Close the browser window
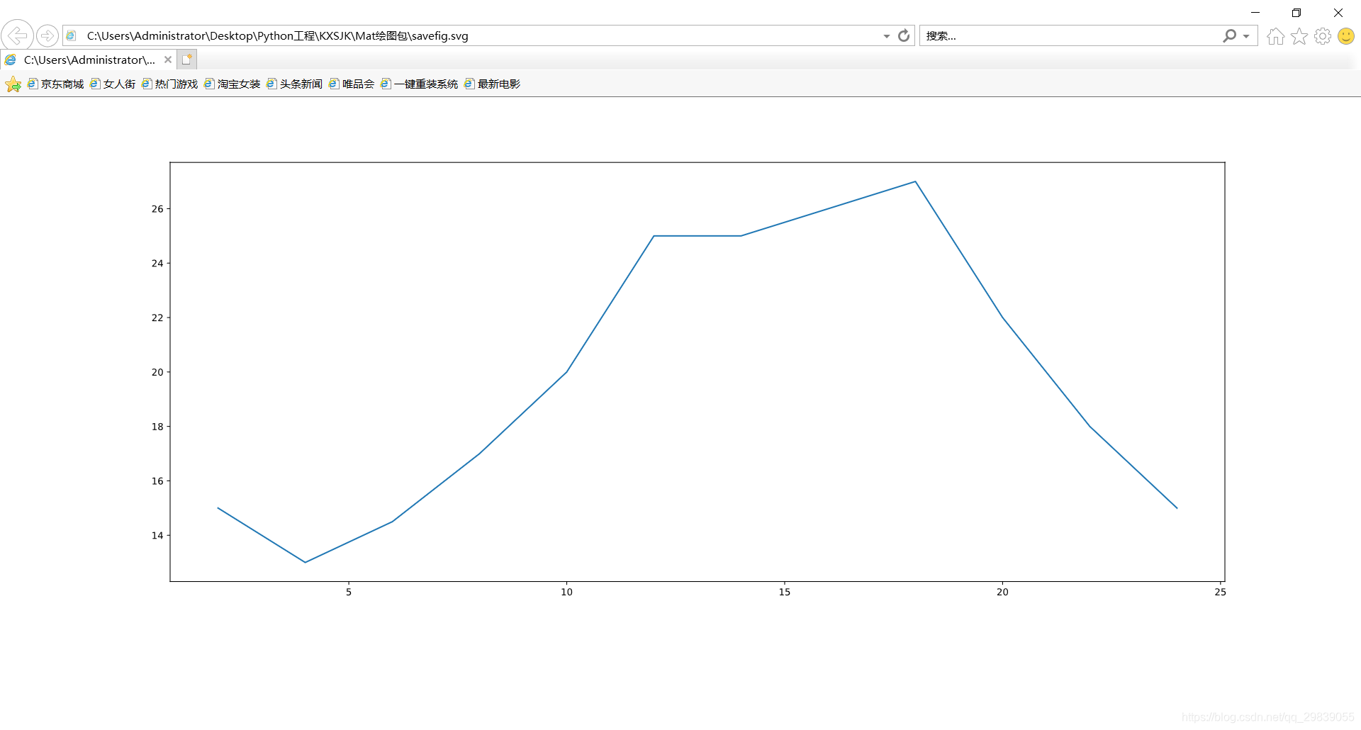 click(x=1338, y=13)
